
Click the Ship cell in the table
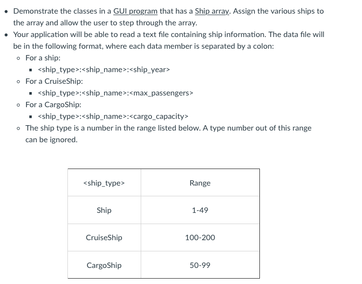[104, 210]
